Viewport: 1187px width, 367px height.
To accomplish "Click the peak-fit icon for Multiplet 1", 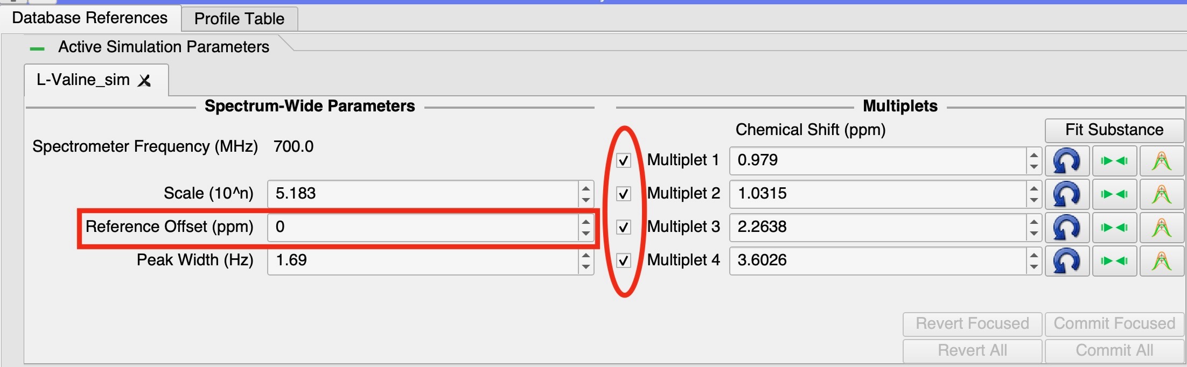I will 1162,161.
